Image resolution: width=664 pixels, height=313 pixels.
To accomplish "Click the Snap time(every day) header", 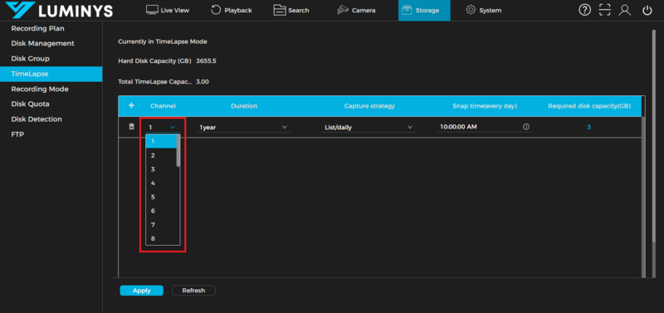I will [485, 106].
